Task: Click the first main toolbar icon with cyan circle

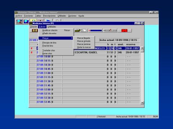Action: point(19,21)
